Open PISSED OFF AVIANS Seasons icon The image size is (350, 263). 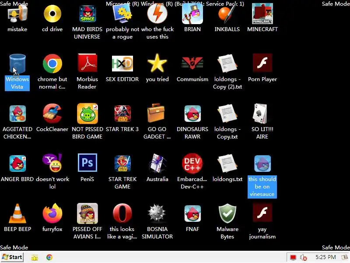pyautogui.click(x=87, y=213)
